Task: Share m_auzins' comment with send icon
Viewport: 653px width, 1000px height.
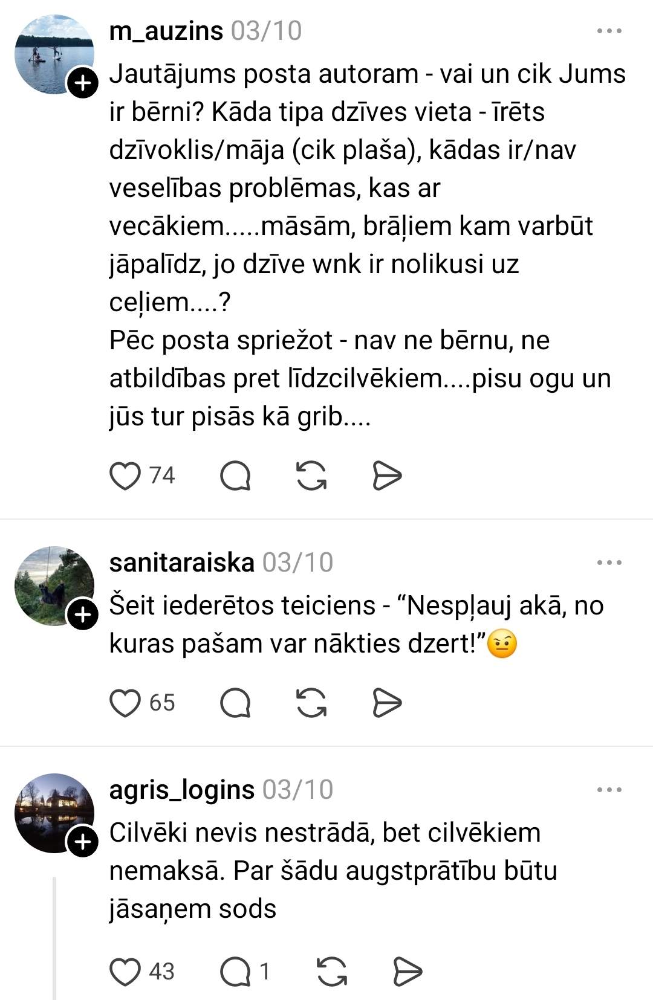Action: click(x=387, y=476)
